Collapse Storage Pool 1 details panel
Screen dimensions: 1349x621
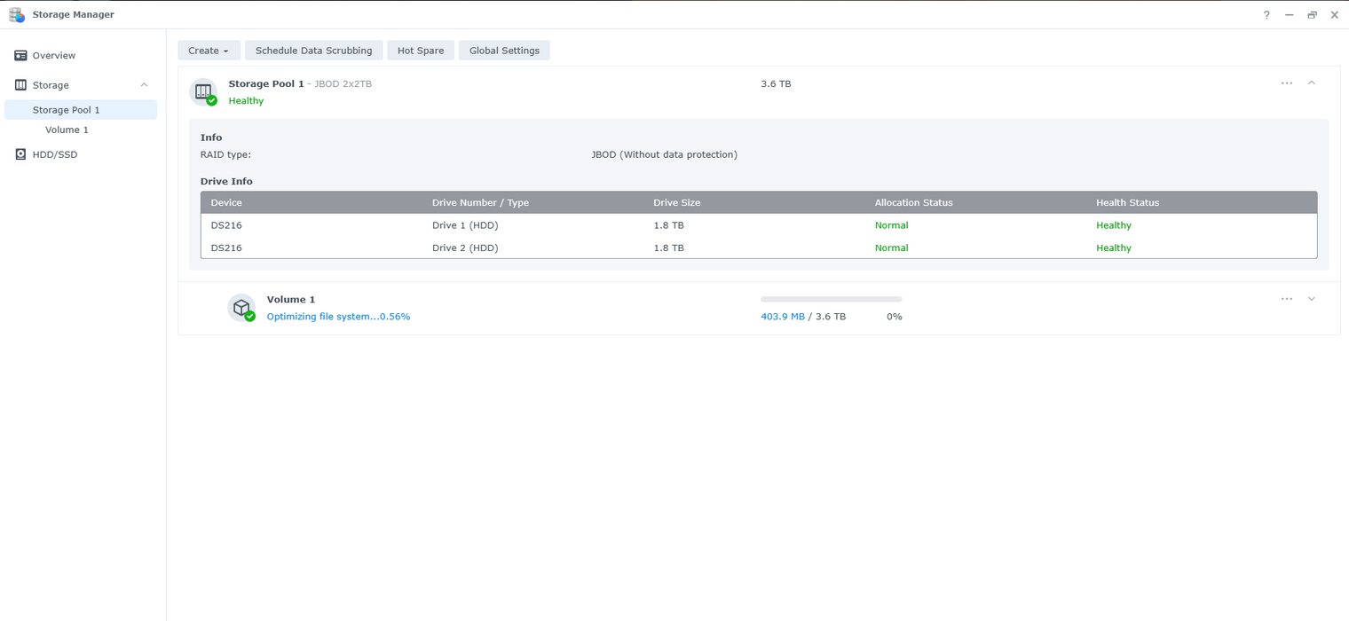coord(1312,83)
